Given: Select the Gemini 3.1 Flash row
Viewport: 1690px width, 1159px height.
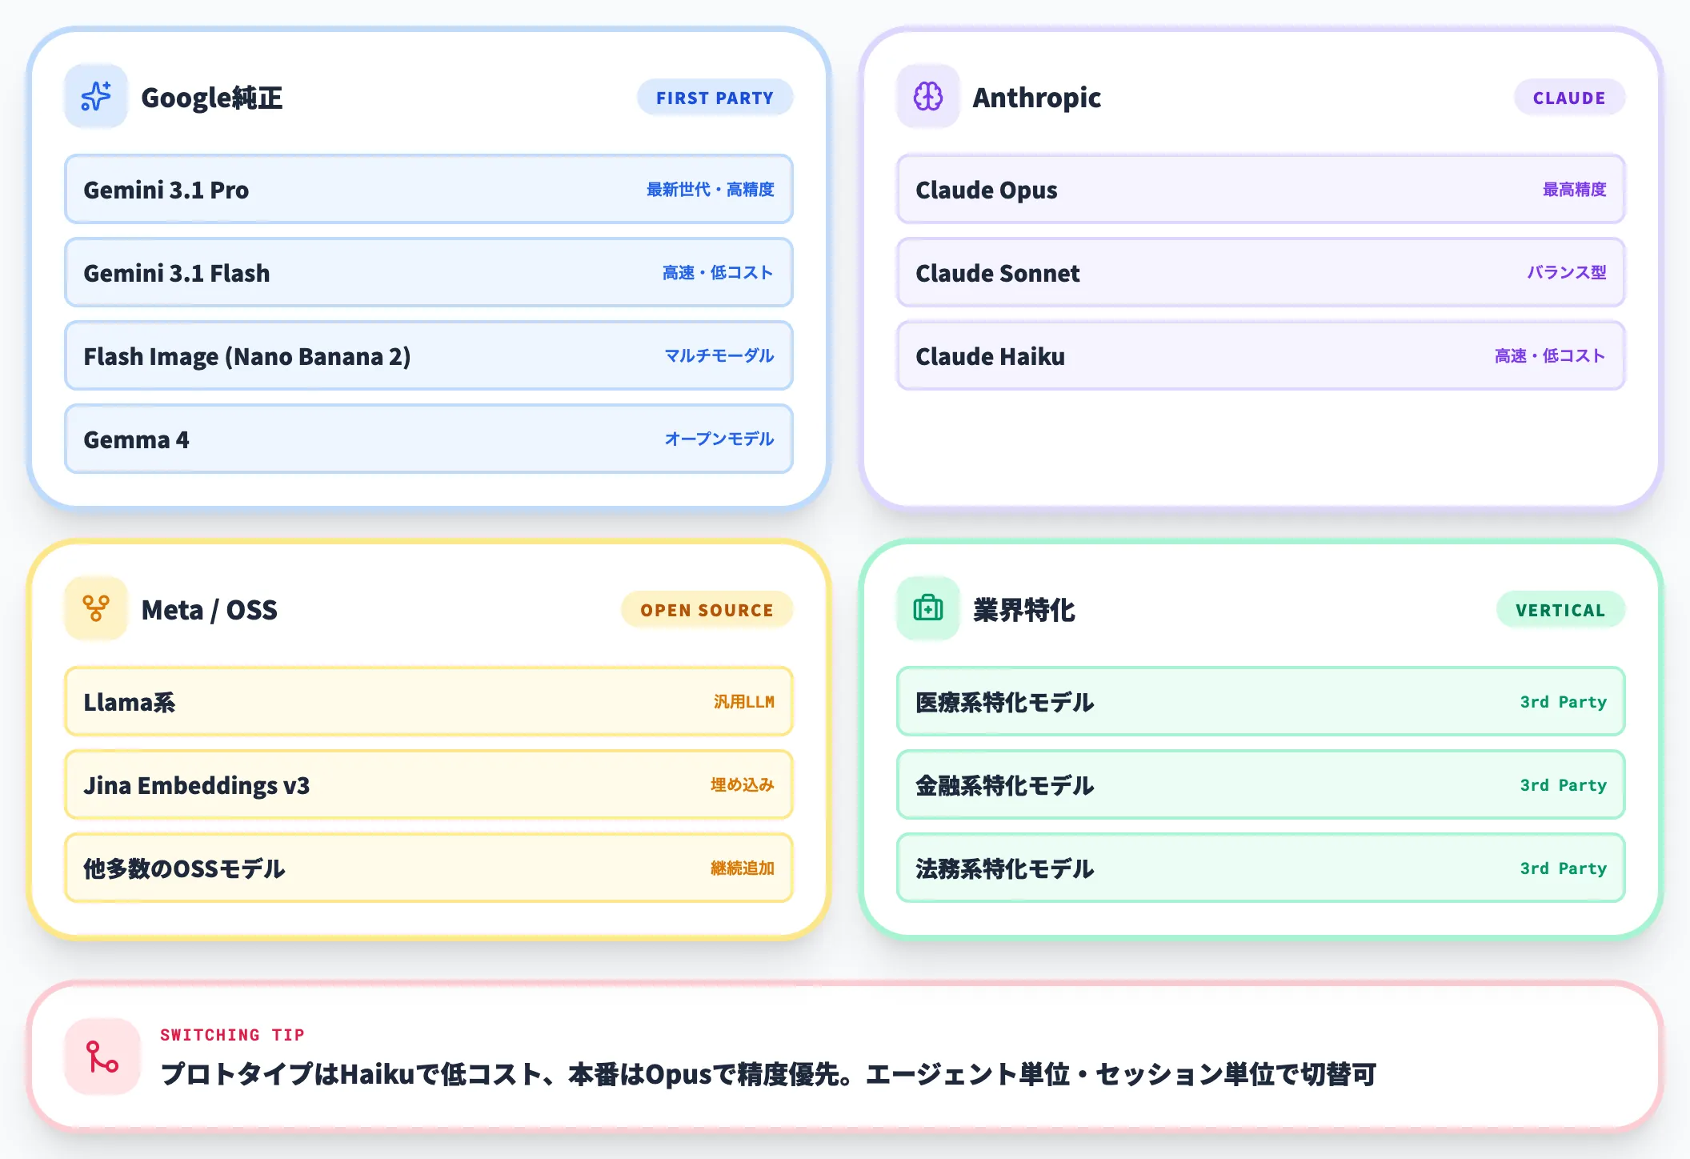Looking at the screenshot, I should [428, 273].
